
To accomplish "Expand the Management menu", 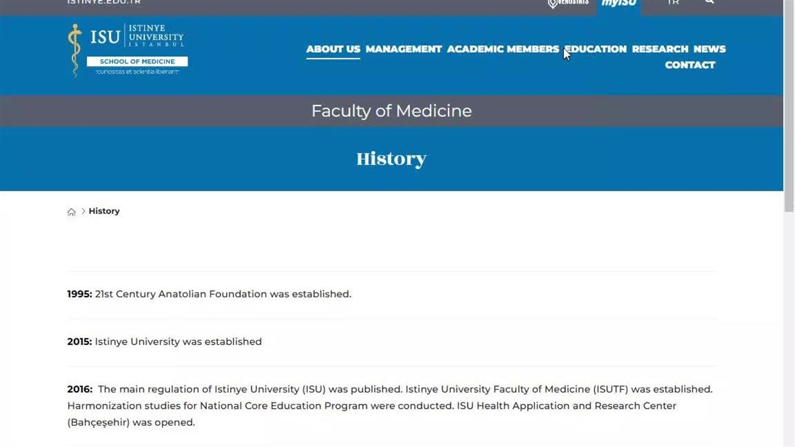I will [404, 49].
